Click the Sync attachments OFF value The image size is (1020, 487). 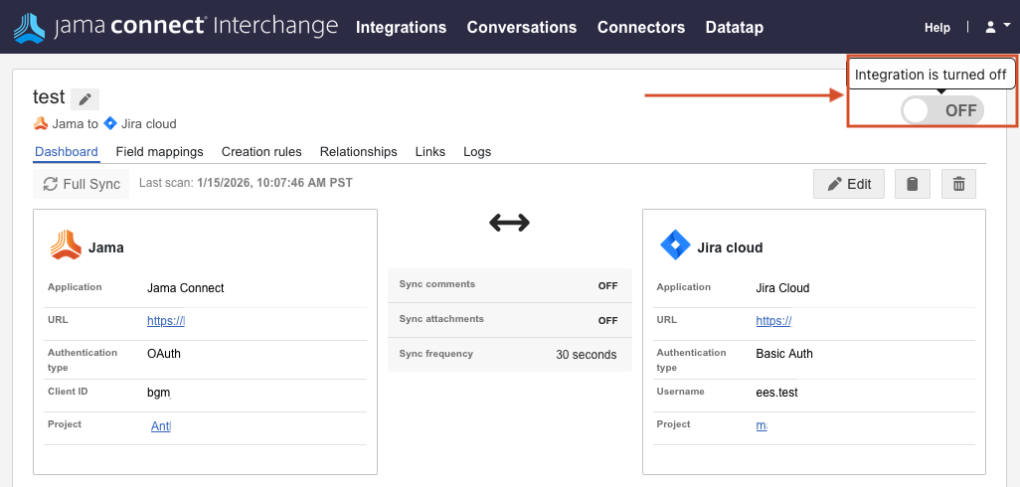608,321
